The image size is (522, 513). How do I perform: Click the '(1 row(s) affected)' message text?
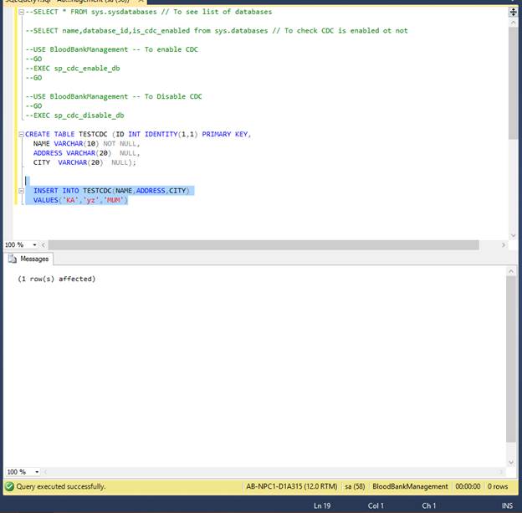point(56,279)
